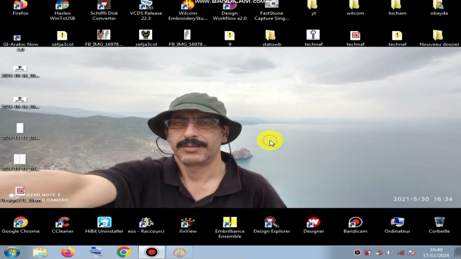461x259 pixels.
Task: Open the Action Center flag icon
Action: (411, 253)
